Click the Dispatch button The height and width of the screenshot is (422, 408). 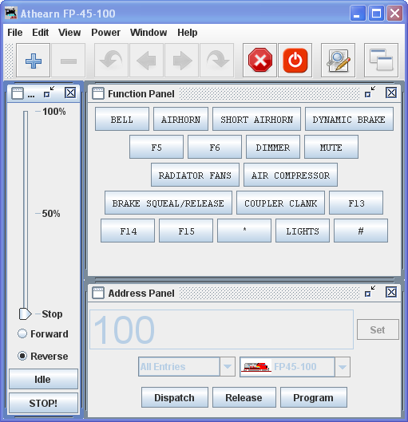point(175,397)
